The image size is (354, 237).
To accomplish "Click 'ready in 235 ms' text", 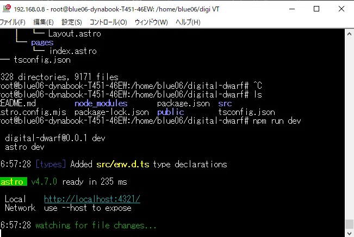I will pos(95,181).
